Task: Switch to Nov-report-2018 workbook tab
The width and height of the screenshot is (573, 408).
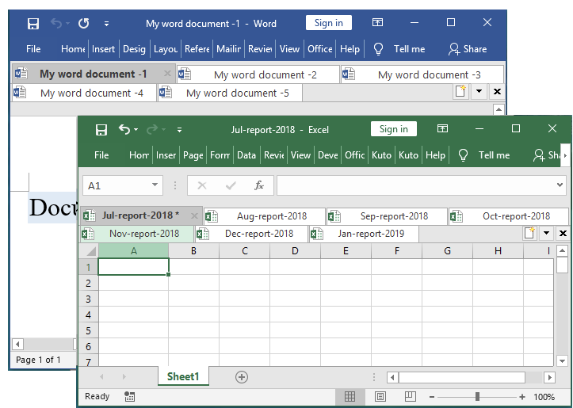Action: tap(137, 234)
